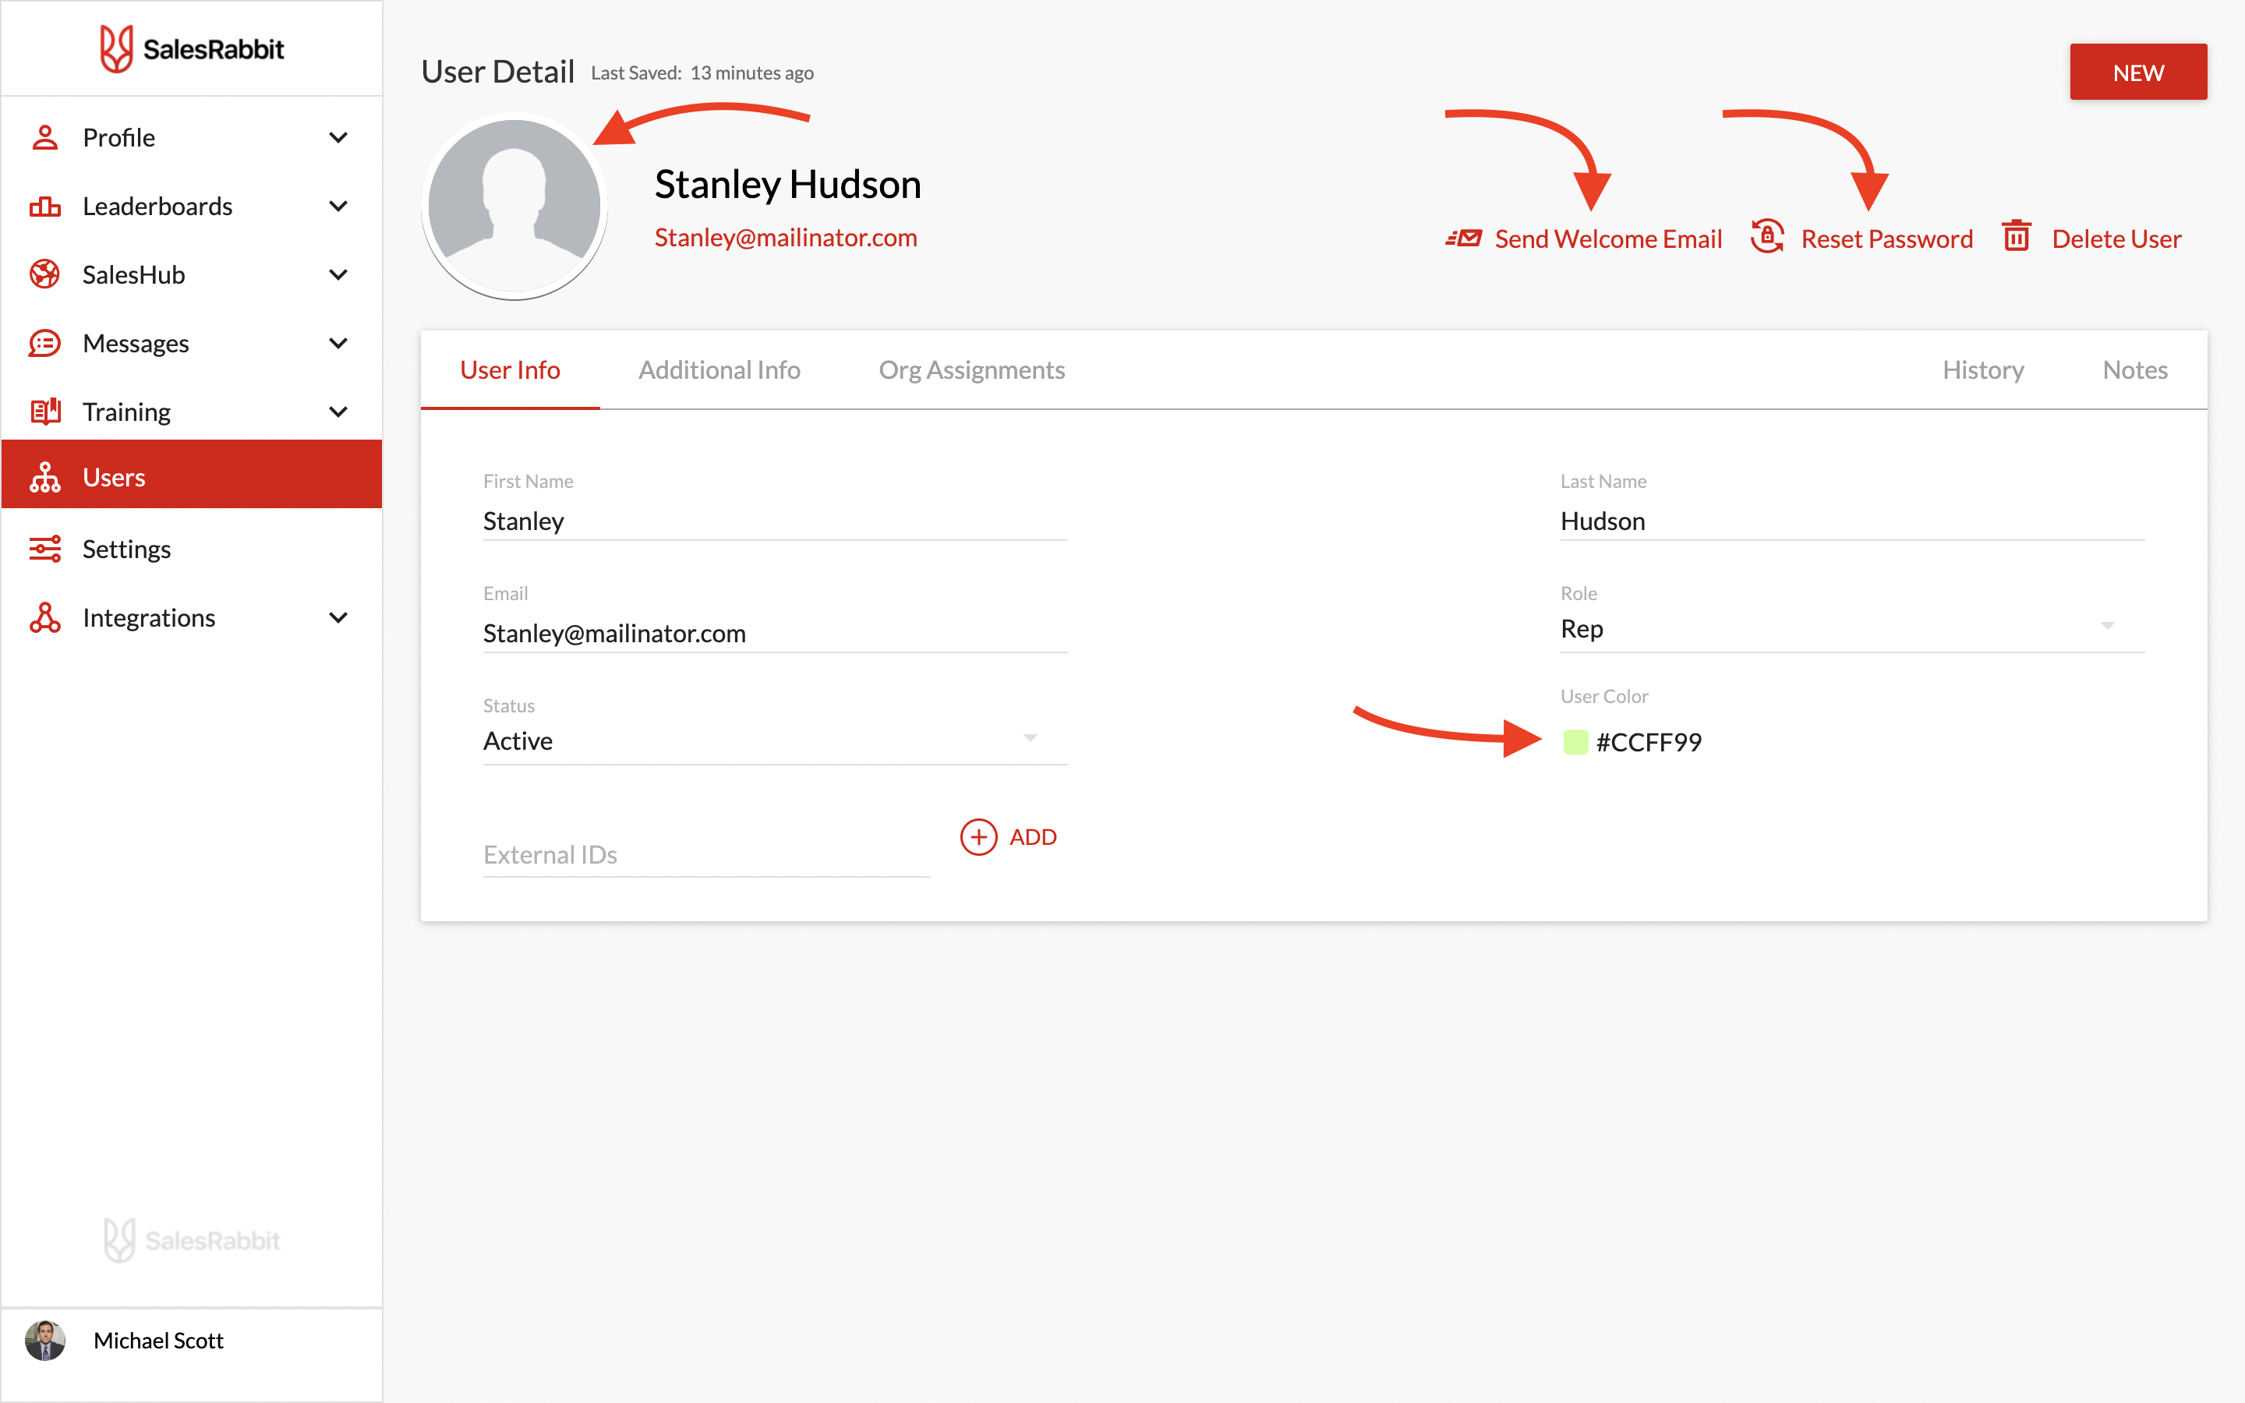Expand the Integrations menu chevron
2245x1403 pixels.
(x=338, y=617)
